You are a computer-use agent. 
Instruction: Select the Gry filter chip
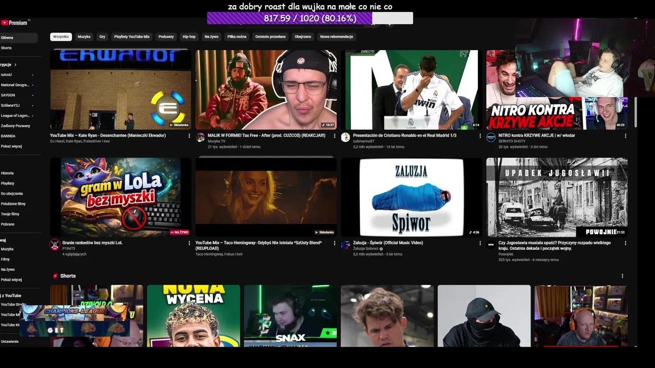[102, 37]
